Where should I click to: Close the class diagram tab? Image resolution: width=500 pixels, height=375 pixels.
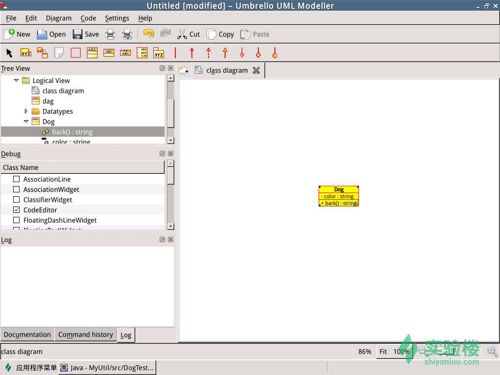pos(256,70)
